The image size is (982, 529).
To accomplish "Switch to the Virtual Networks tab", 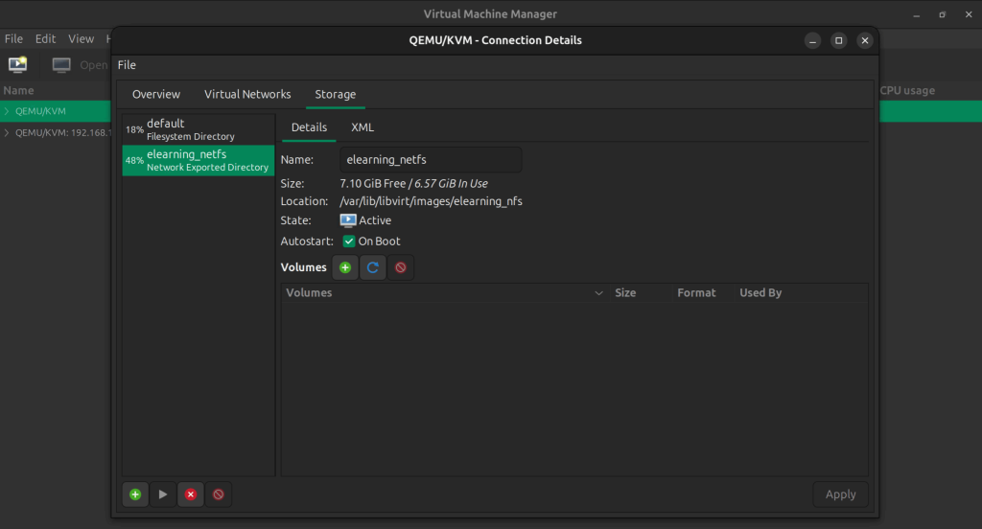I will coord(247,95).
